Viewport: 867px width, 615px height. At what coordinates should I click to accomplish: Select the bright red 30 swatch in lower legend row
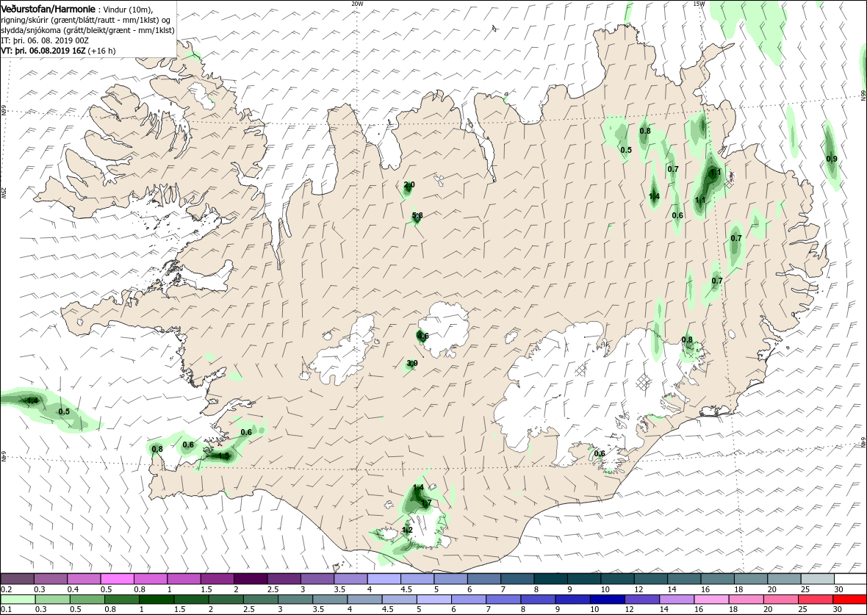pos(849,600)
